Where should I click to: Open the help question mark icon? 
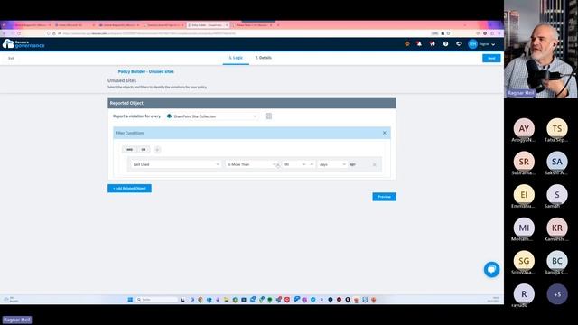(445, 44)
